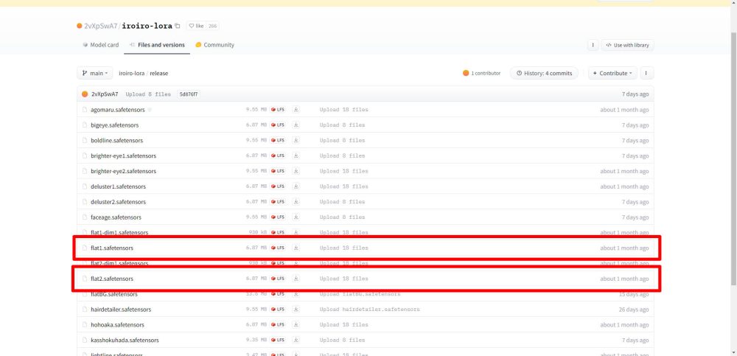Download the hohoaka.safetensors file

[296, 325]
